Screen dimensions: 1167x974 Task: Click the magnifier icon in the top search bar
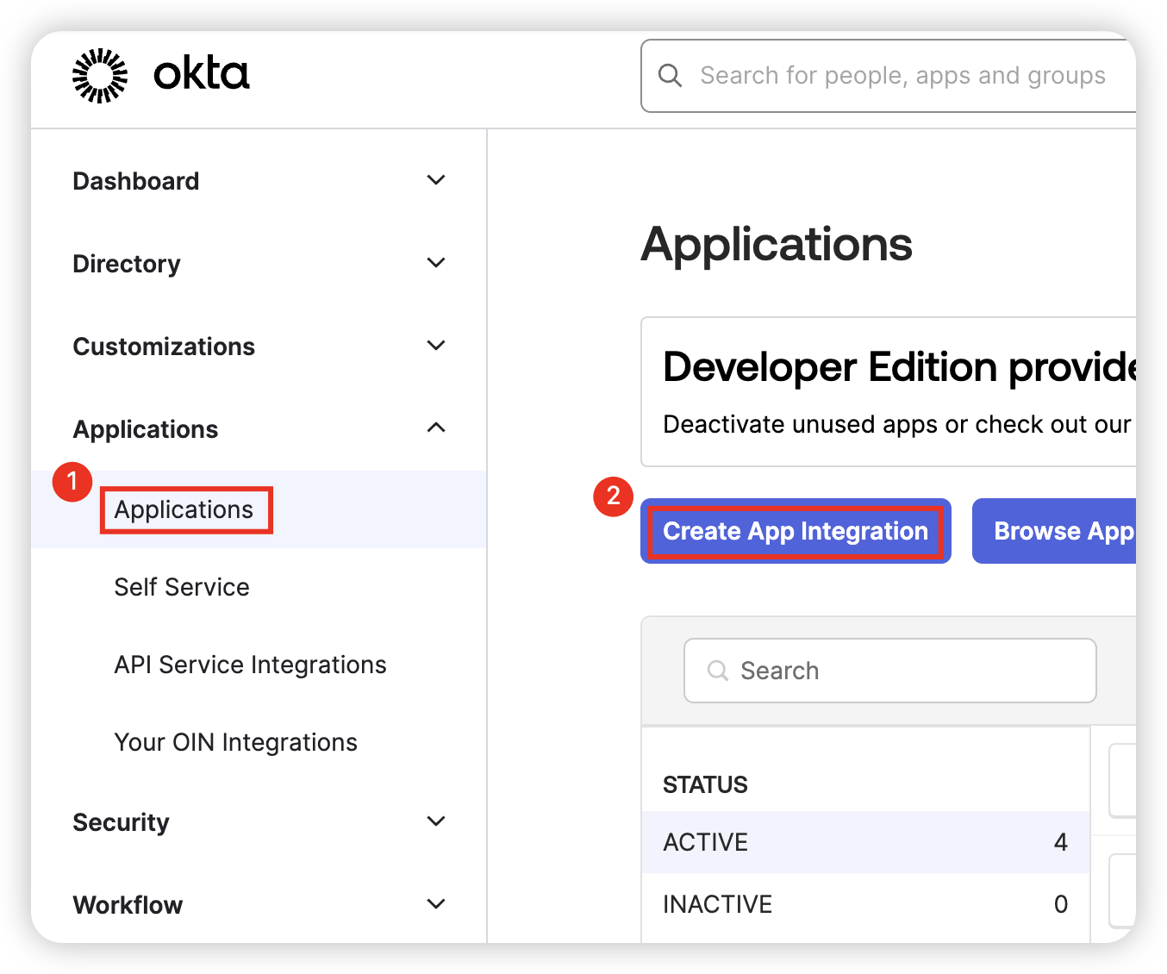(670, 76)
